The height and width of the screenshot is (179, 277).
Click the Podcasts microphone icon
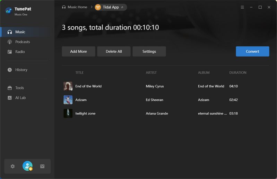[x=10, y=42]
